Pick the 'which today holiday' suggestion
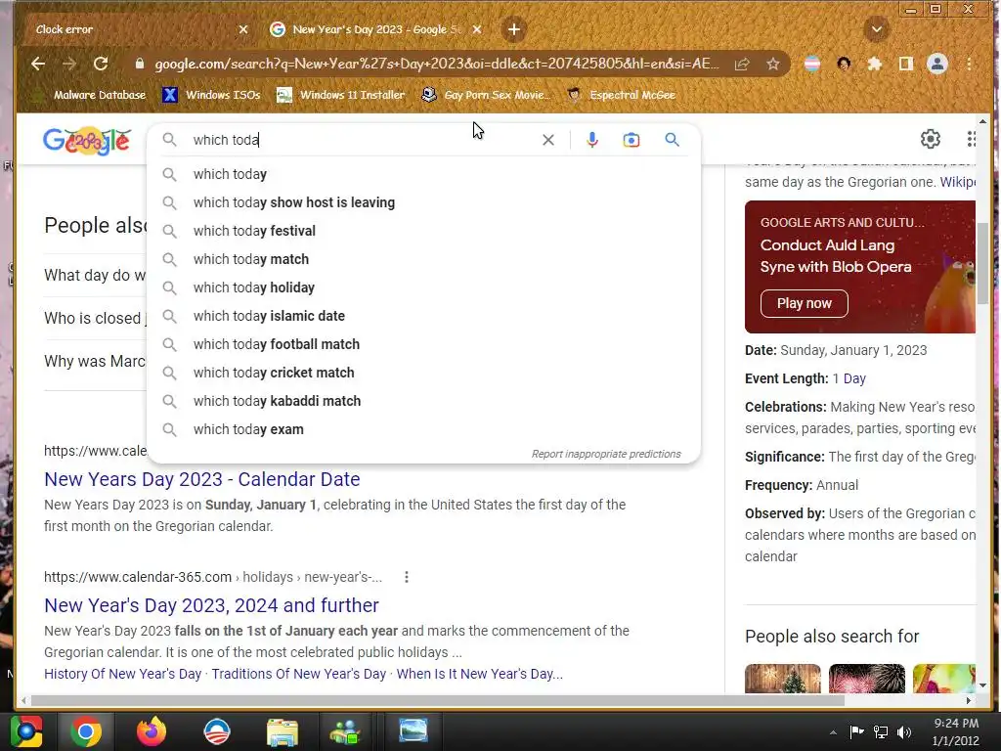Screen dimensions: 1001x751 (424, 287)
